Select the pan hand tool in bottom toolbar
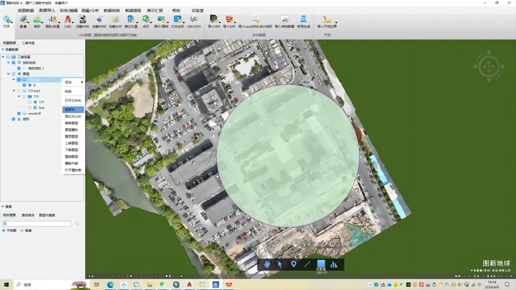The height and width of the screenshot is (290, 516). [267, 264]
